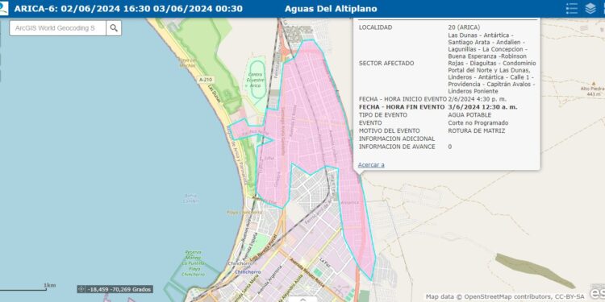Open the legend list icon in header
The image size is (605, 302).
(x=572, y=9)
